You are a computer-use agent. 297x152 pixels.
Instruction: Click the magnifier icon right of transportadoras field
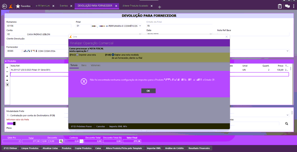(x=287, y=124)
